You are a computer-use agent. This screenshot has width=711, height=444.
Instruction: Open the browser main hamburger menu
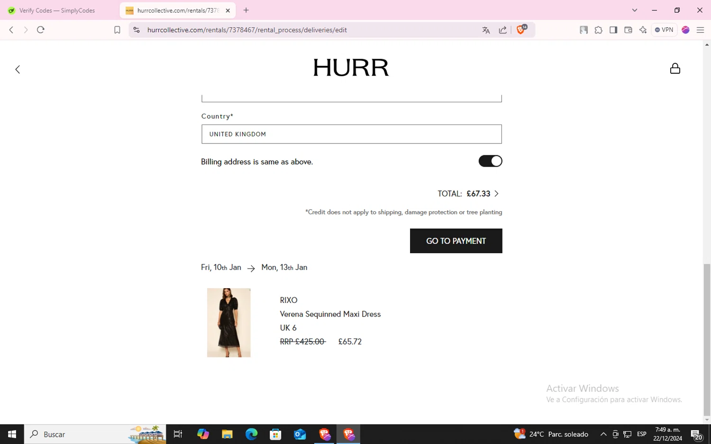tap(700, 30)
